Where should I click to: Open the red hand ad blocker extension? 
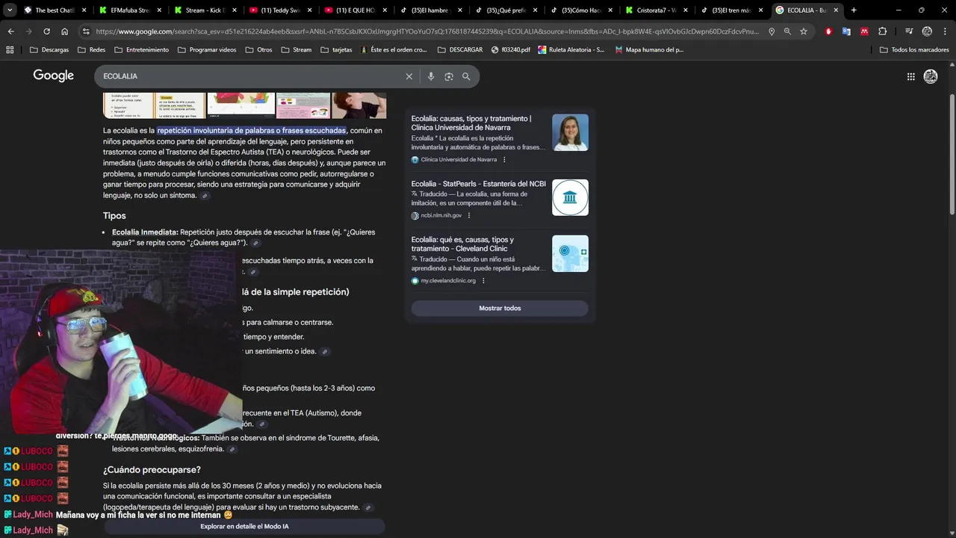(828, 31)
